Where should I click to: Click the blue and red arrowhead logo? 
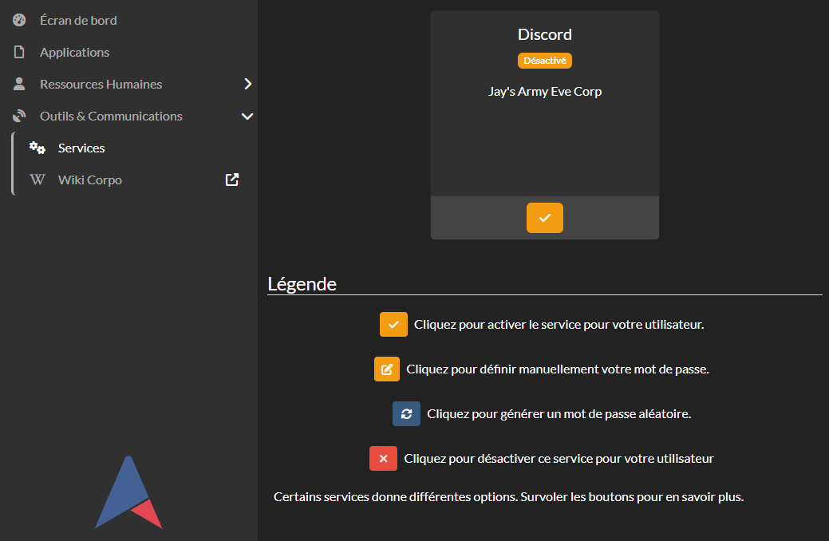pyautogui.click(x=128, y=492)
